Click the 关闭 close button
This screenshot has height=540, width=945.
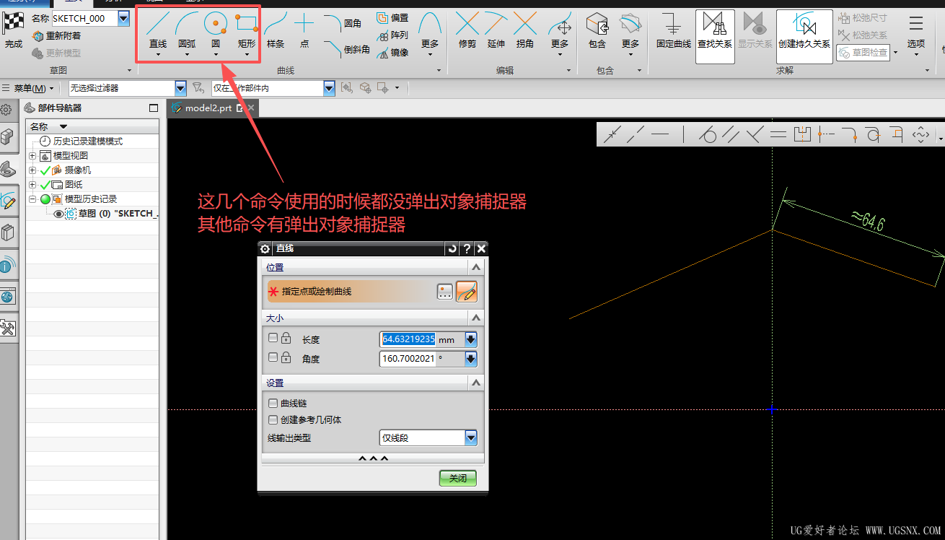coord(458,478)
